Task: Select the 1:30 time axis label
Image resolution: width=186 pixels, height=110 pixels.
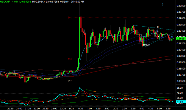Action: point(98,109)
